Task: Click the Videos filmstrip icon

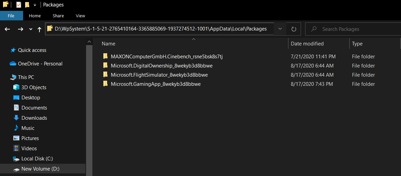Action: (16, 148)
